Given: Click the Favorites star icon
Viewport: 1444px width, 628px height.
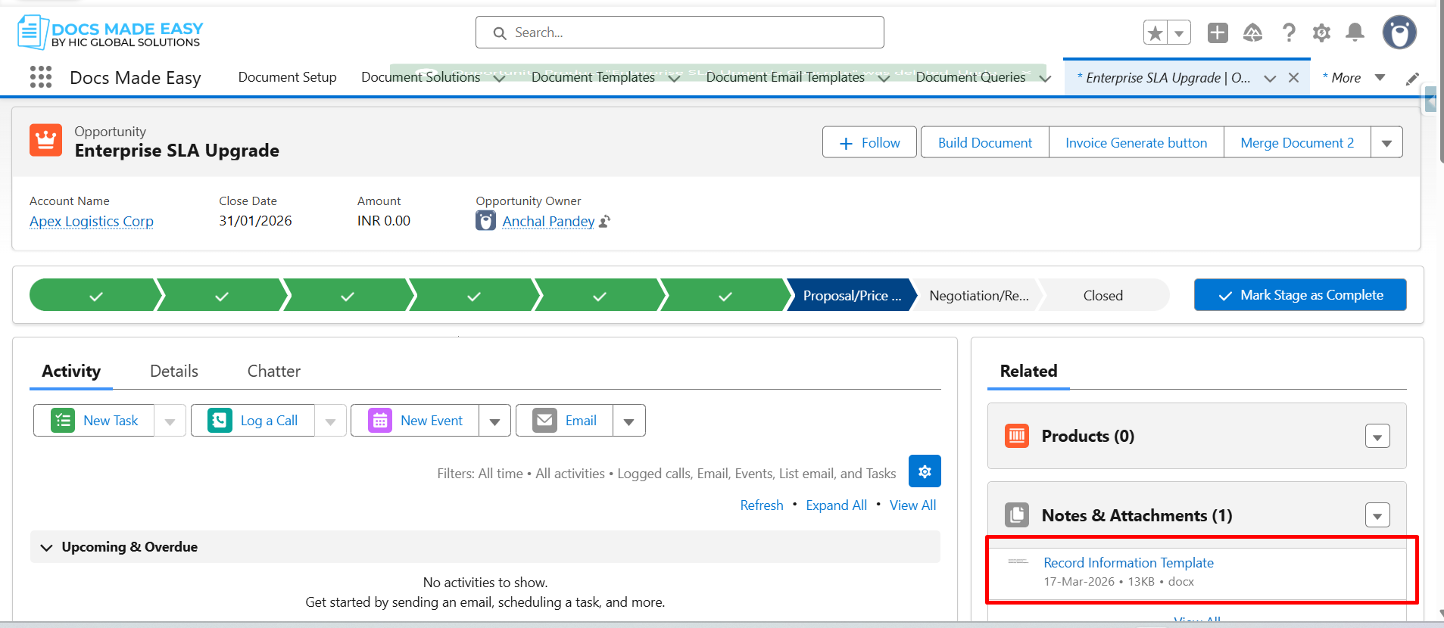Looking at the screenshot, I should 1156,33.
